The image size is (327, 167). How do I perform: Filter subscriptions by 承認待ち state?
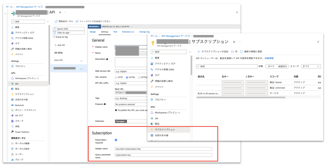[283, 66]
